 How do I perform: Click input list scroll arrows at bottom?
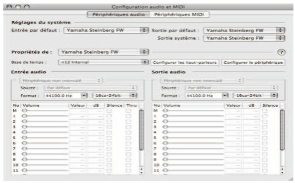point(141,170)
